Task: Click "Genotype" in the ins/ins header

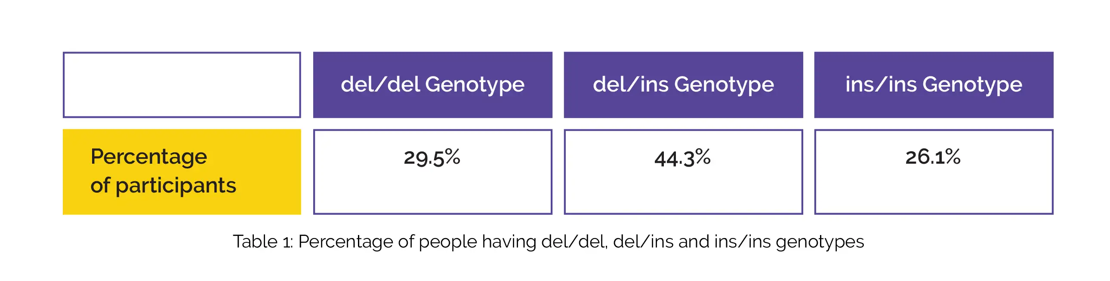Action: [x=972, y=85]
